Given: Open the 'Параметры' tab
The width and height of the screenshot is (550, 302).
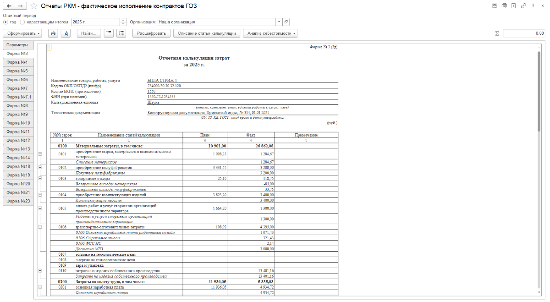Looking at the screenshot, I should [x=18, y=45].
